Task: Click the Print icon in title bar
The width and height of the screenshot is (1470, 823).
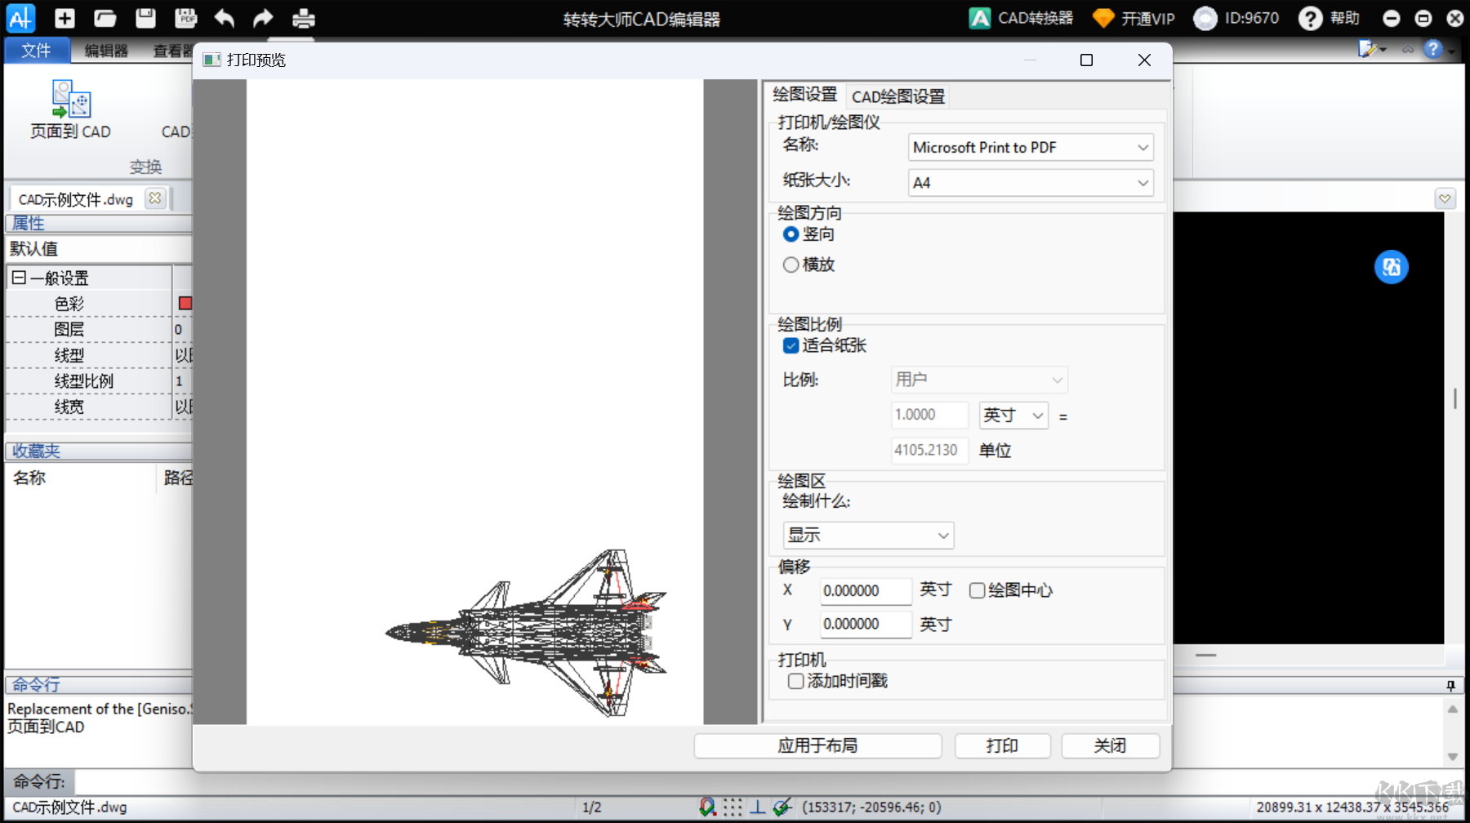Action: [303, 18]
